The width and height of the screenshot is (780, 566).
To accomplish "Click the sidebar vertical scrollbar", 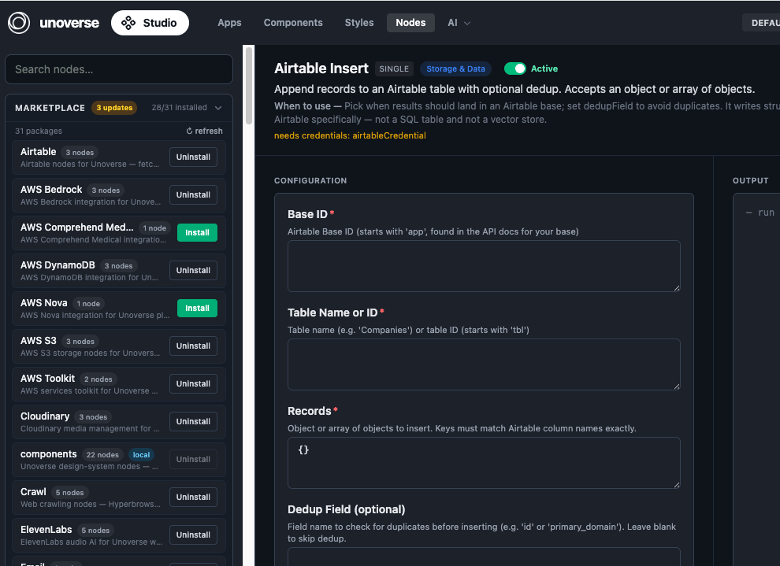I will click(249, 85).
